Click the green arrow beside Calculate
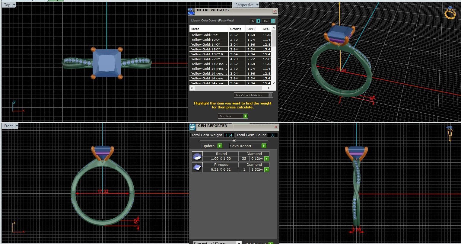 click(x=245, y=116)
